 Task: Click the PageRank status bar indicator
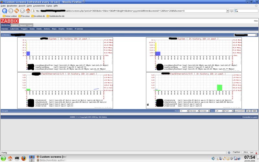pyautogui.click(x=236, y=153)
